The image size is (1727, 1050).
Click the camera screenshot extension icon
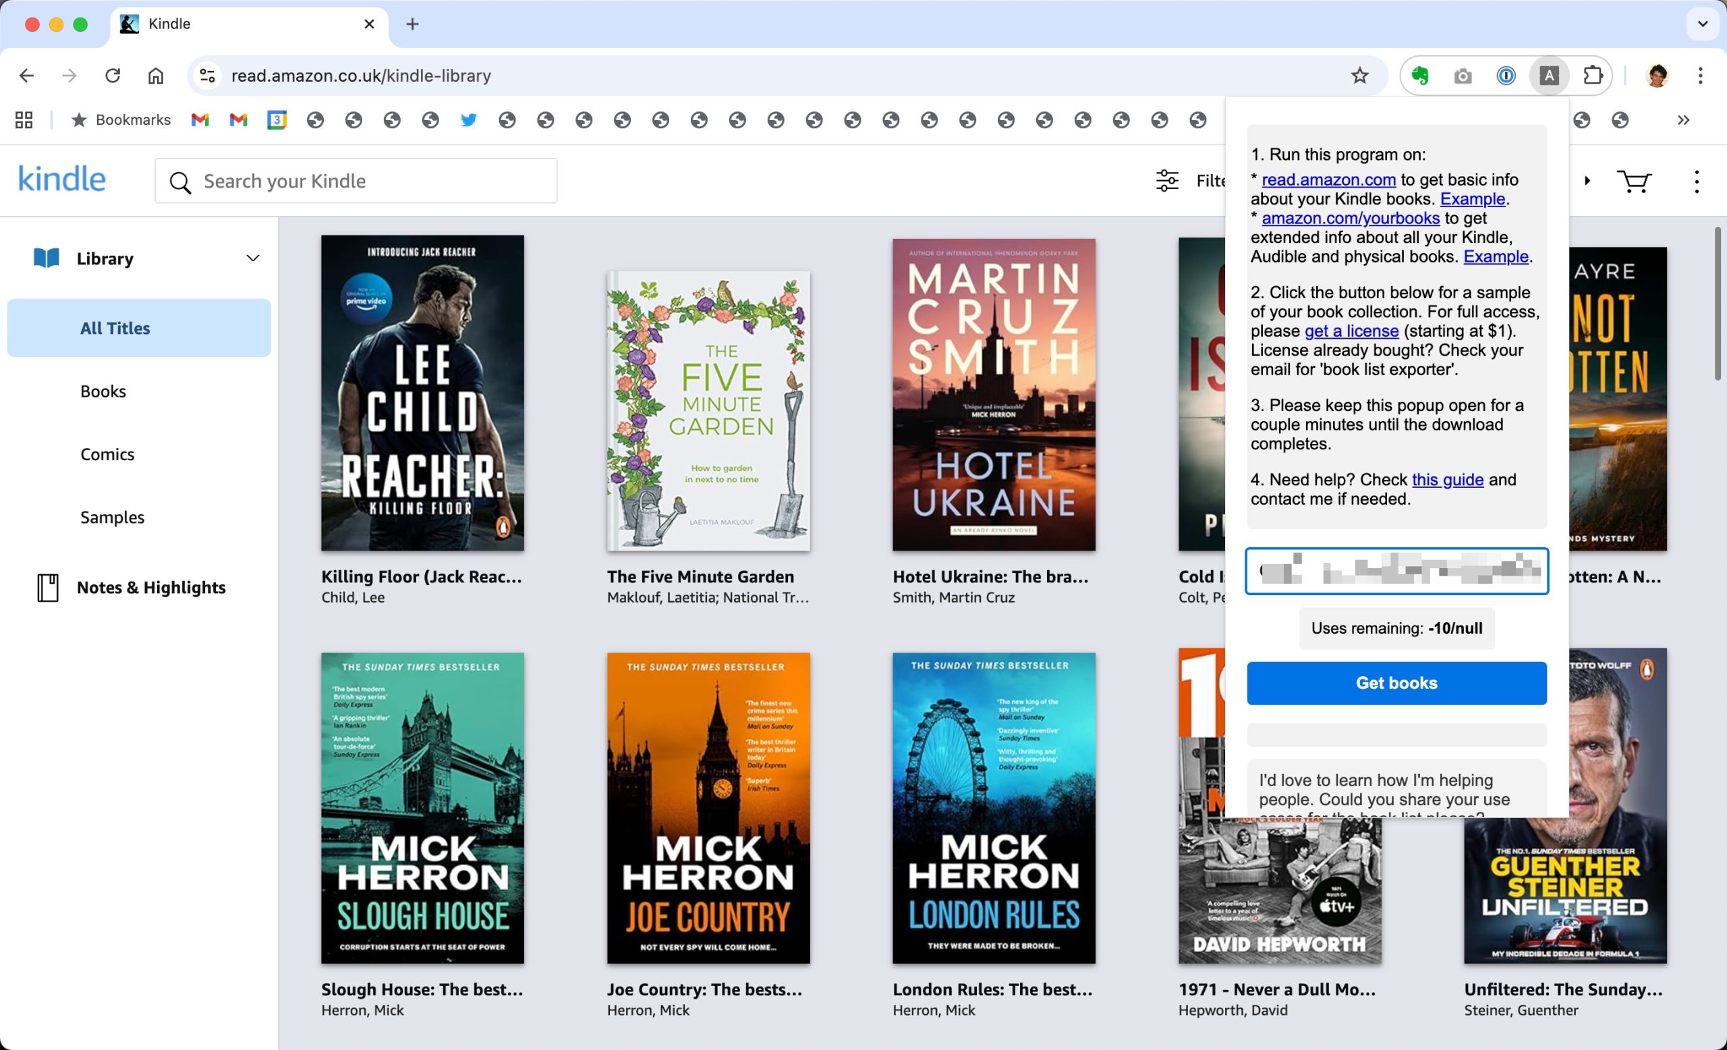point(1463,76)
